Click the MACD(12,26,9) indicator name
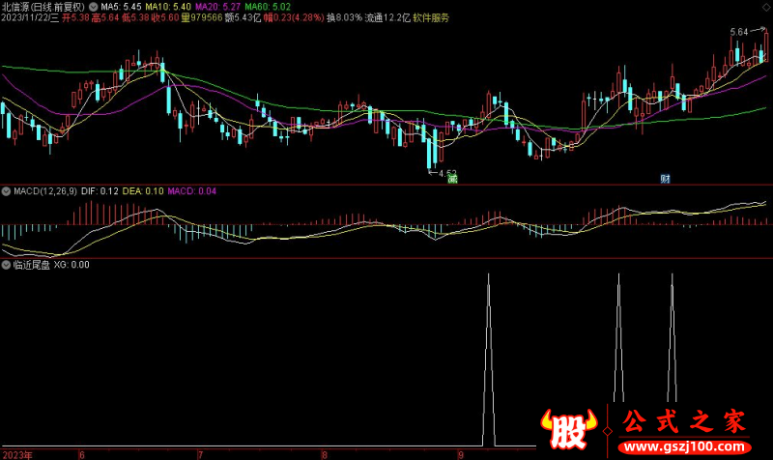This screenshot has height=460, width=773. click(x=45, y=191)
